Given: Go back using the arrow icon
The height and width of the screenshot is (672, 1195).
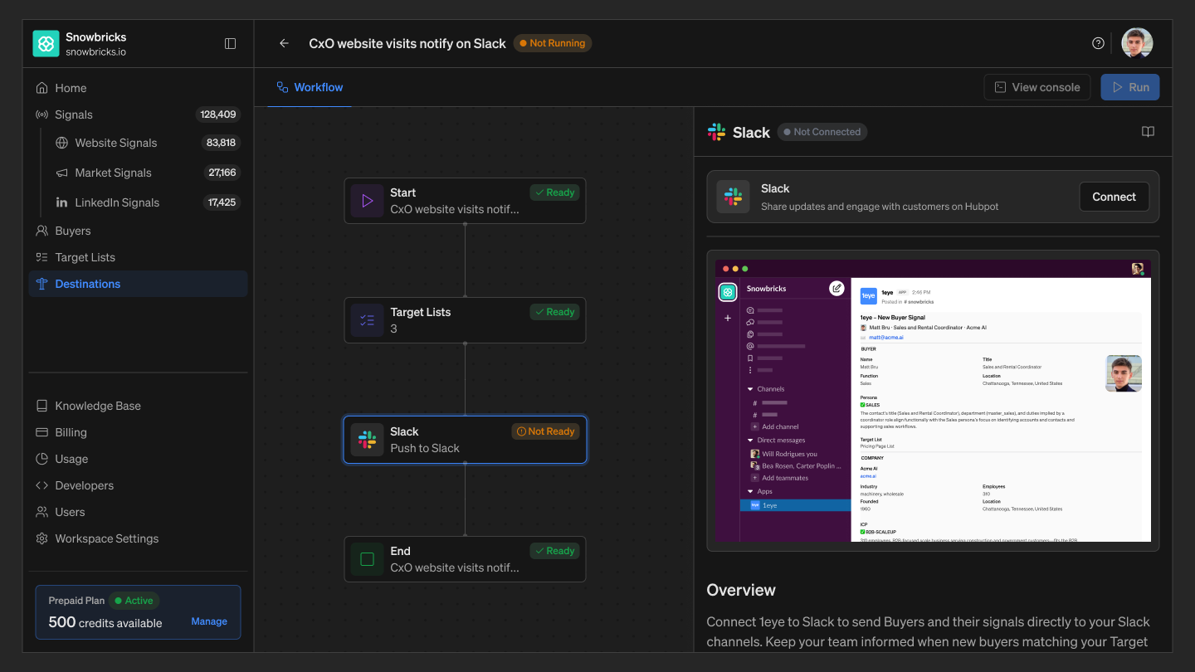Looking at the screenshot, I should [x=284, y=44].
